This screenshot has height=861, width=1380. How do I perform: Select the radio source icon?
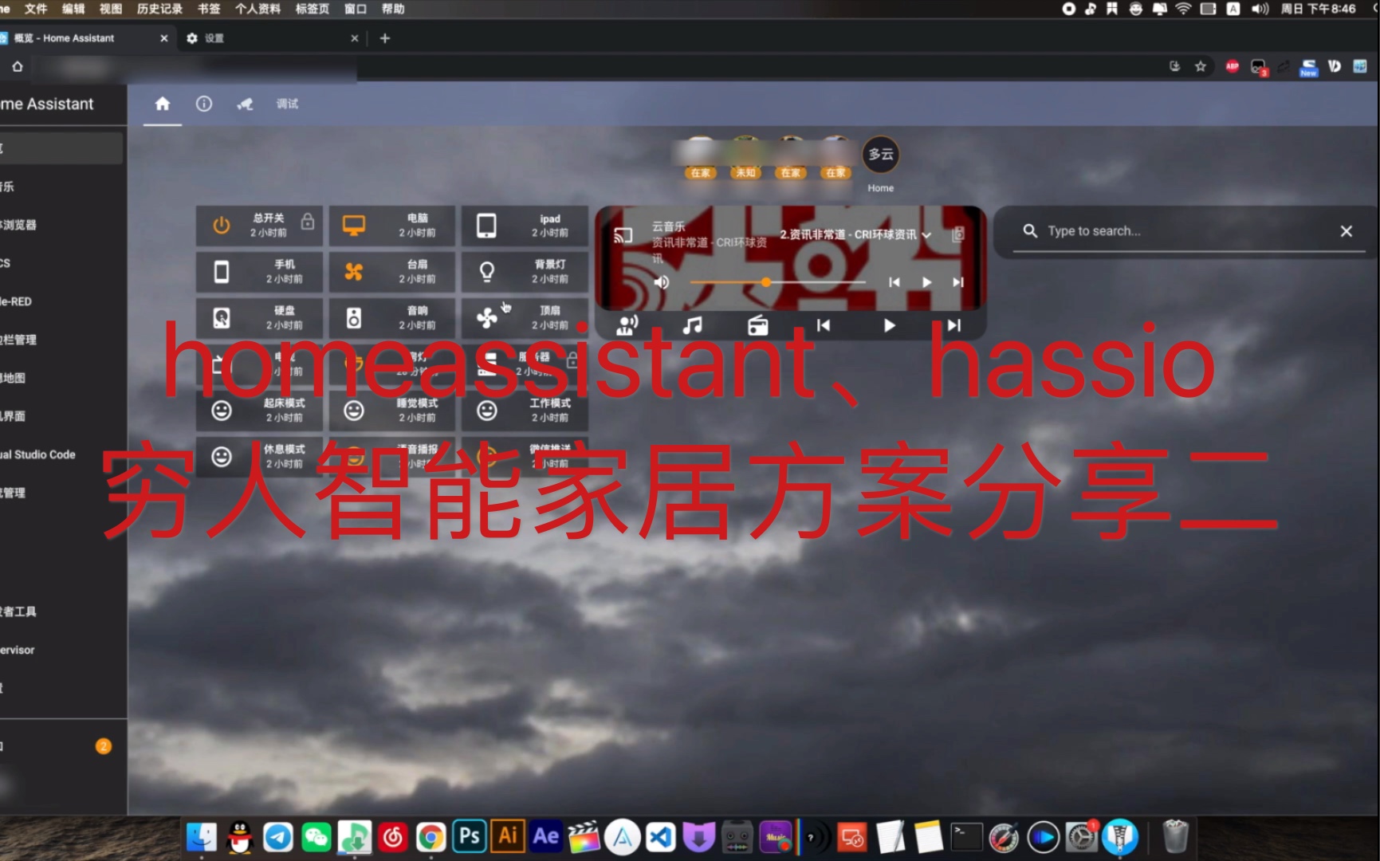coord(758,324)
